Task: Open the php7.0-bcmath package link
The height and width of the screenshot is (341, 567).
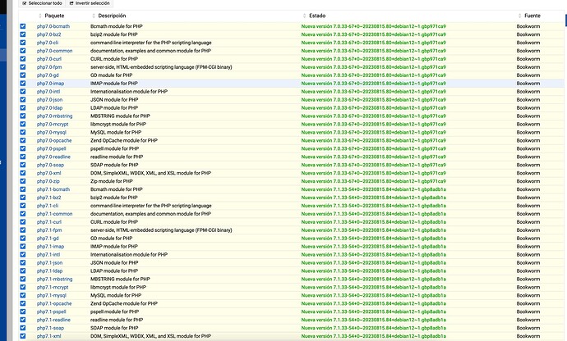Action: point(53,26)
